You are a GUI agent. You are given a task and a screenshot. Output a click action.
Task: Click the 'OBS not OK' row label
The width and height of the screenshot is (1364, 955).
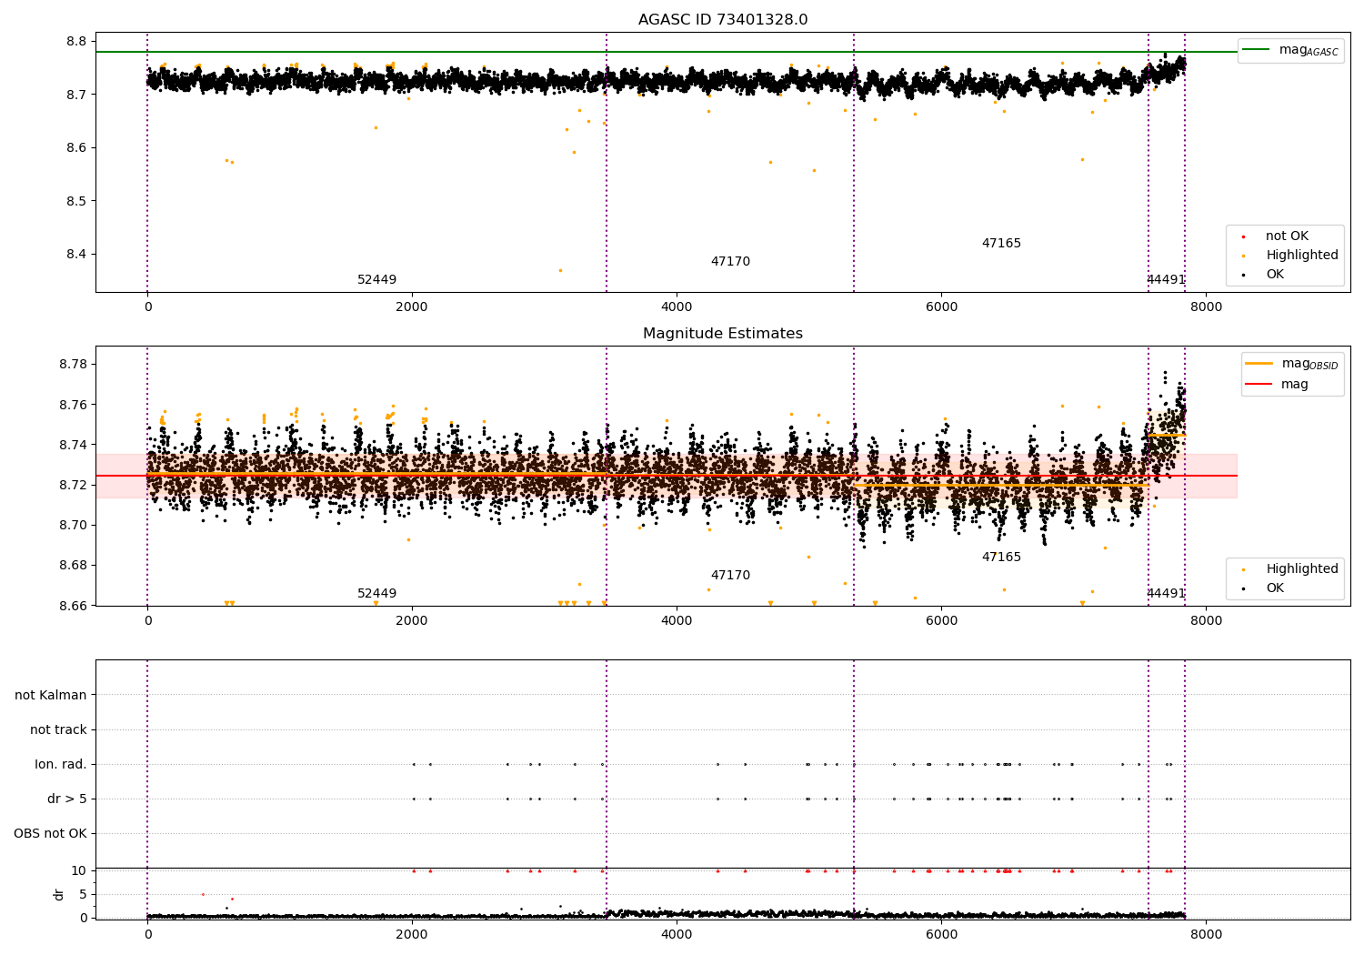point(50,834)
